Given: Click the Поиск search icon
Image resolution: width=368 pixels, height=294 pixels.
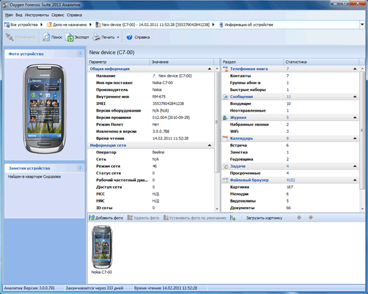Looking at the screenshot, I should (46, 37).
